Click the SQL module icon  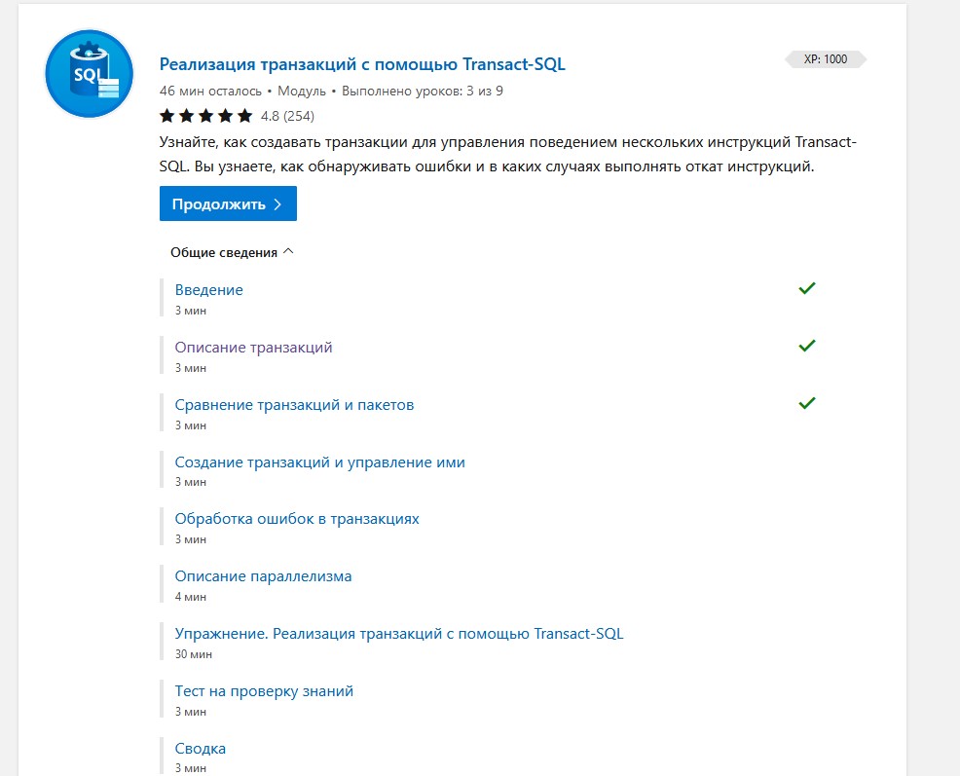coord(89,74)
